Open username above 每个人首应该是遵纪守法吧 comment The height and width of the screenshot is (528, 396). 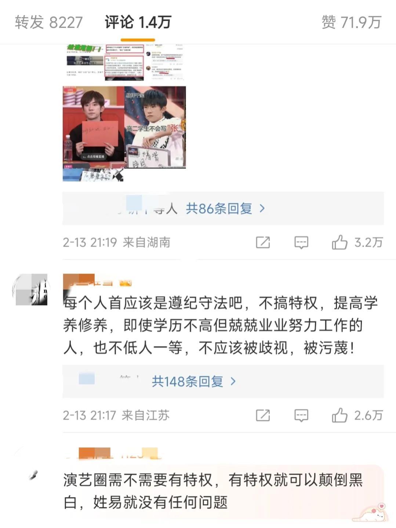click(98, 281)
